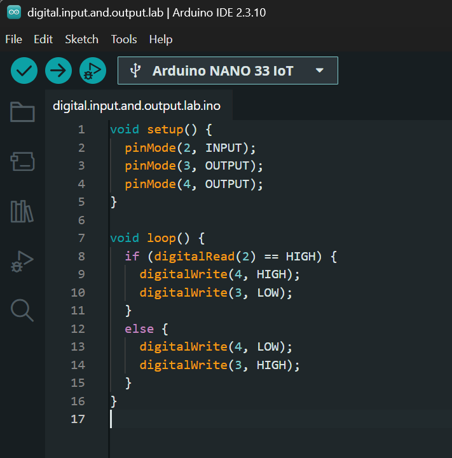Screen dimensions: 452x458
Task: Open the File menu
Action: [x=14, y=39]
